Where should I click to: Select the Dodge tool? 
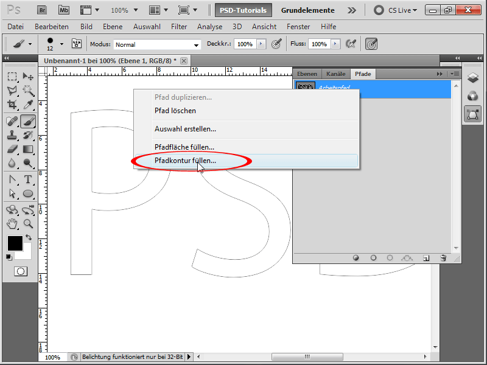(x=28, y=163)
